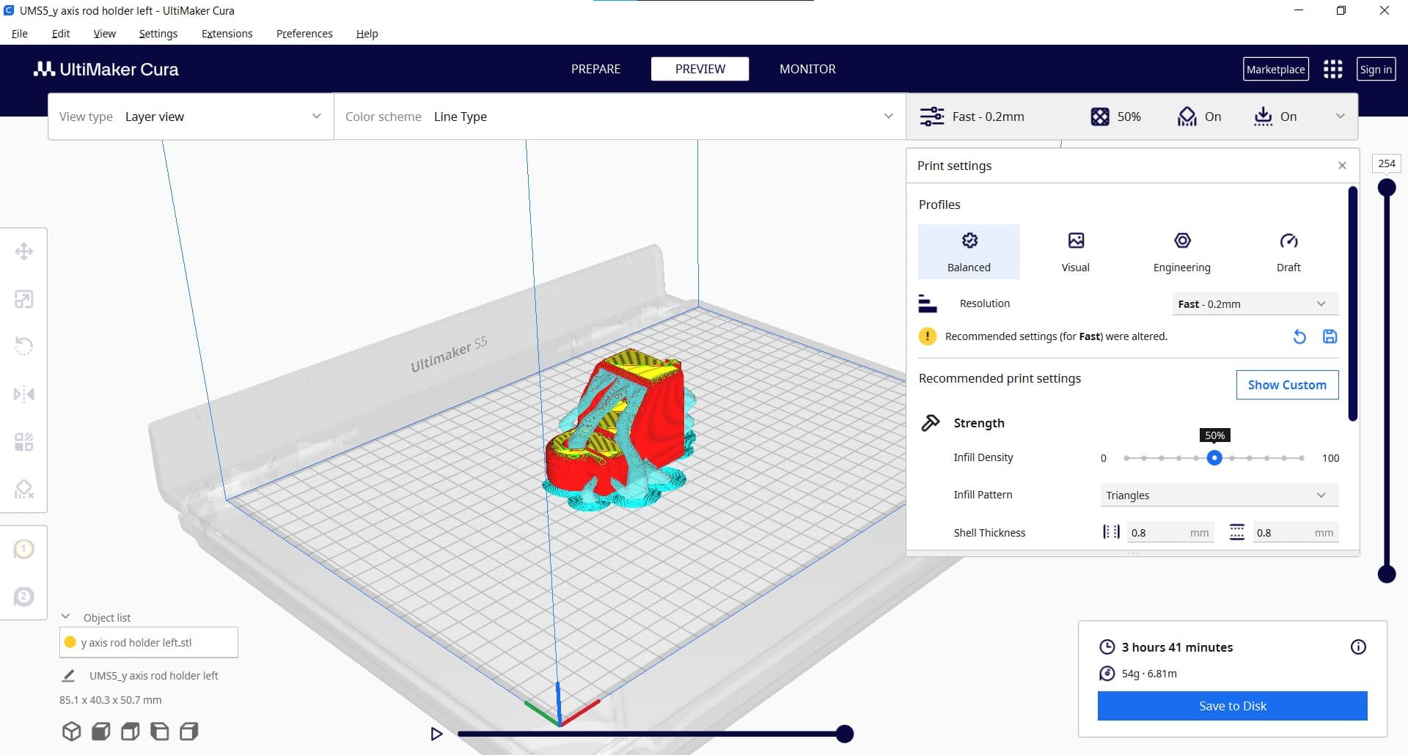Open the Color scheme Line Type dropdown
1408x755 pixels.
point(620,117)
